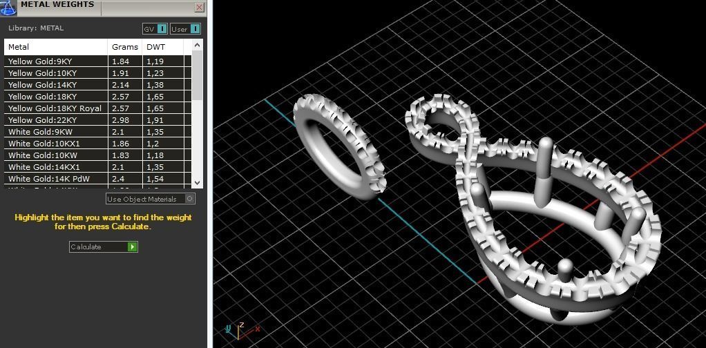The image size is (706, 348).
Task: Click the metal list scrollbar thumb
Action: [x=197, y=75]
